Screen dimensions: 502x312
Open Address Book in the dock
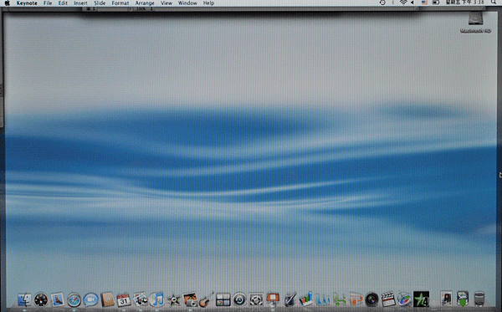point(107,299)
